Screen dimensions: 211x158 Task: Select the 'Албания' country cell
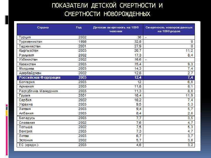(26, 113)
